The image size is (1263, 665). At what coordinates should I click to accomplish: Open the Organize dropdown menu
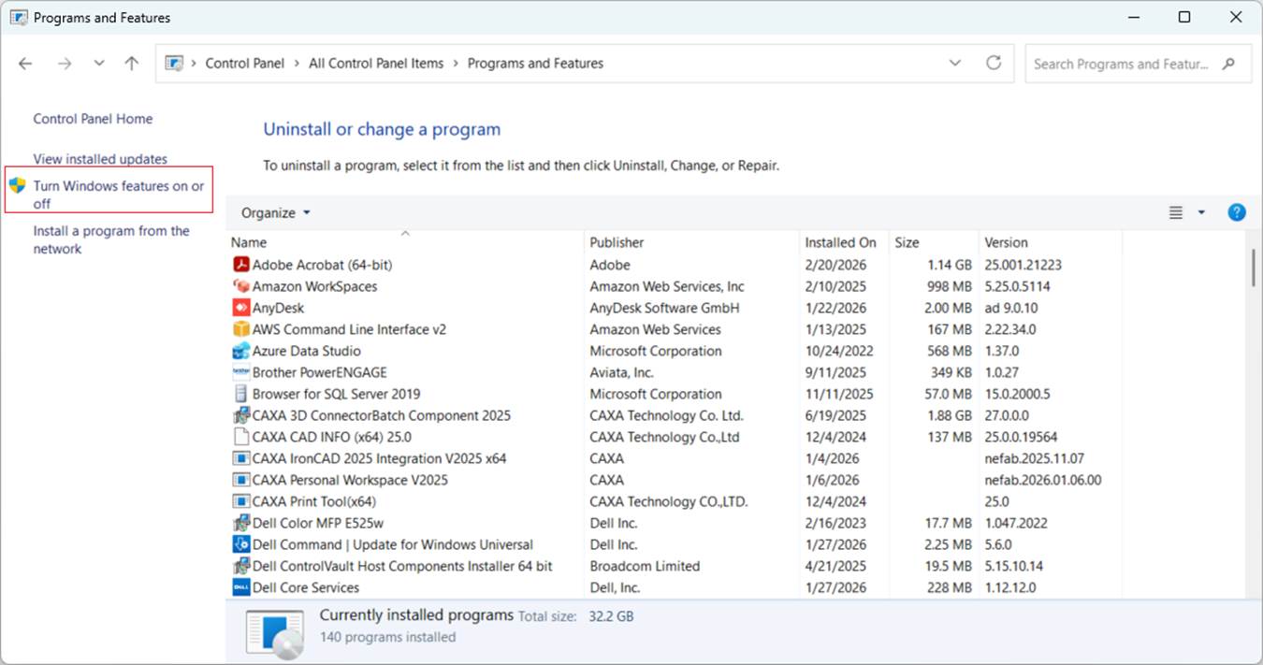(275, 212)
